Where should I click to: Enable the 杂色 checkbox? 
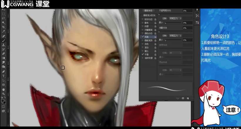pyautogui.click(x=143, y=44)
